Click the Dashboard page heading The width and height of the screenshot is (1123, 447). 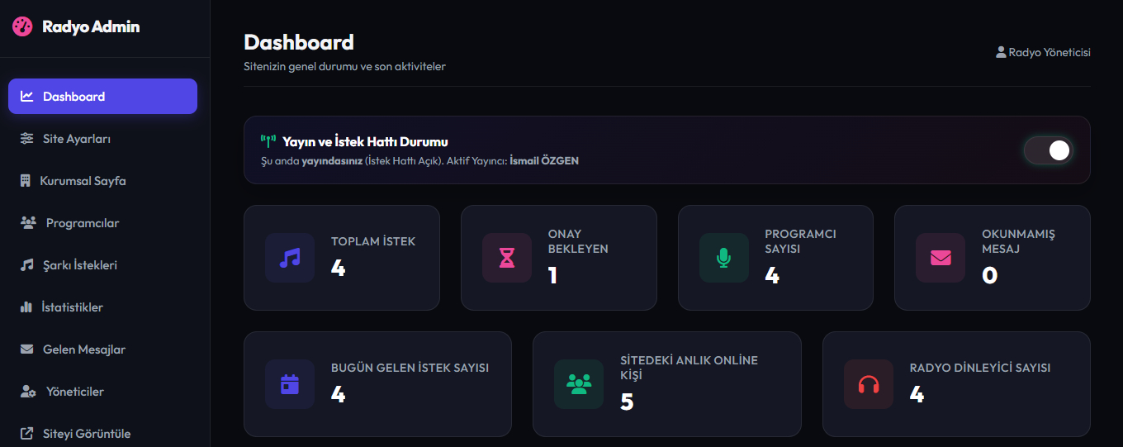click(299, 41)
